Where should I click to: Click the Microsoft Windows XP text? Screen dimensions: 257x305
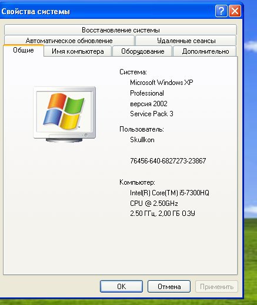tap(162, 83)
